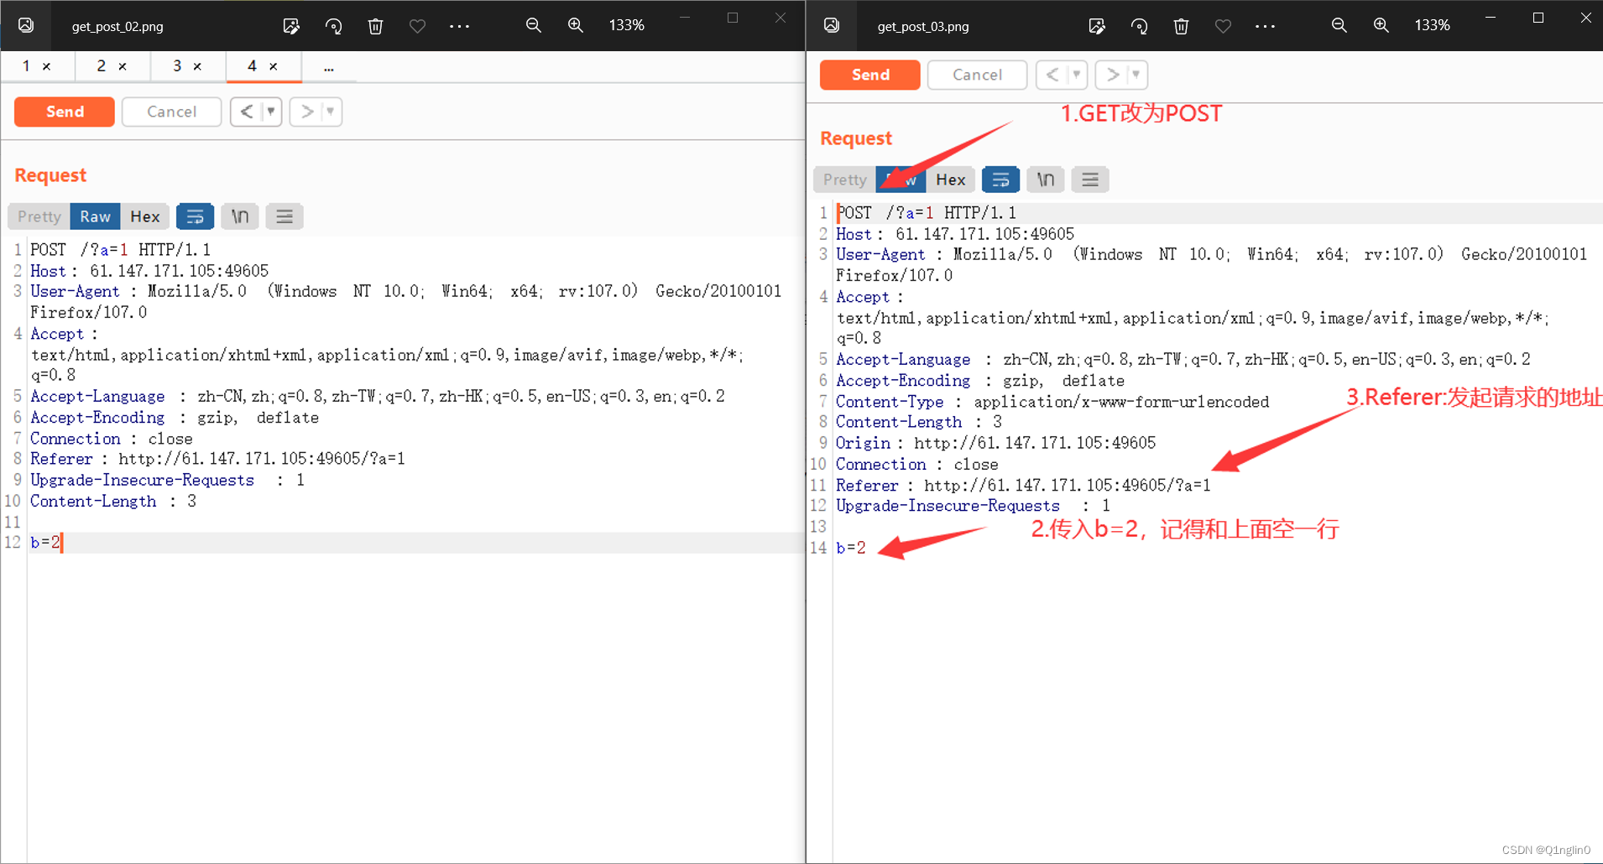Expand forward history dropdown in right window

1136,75
